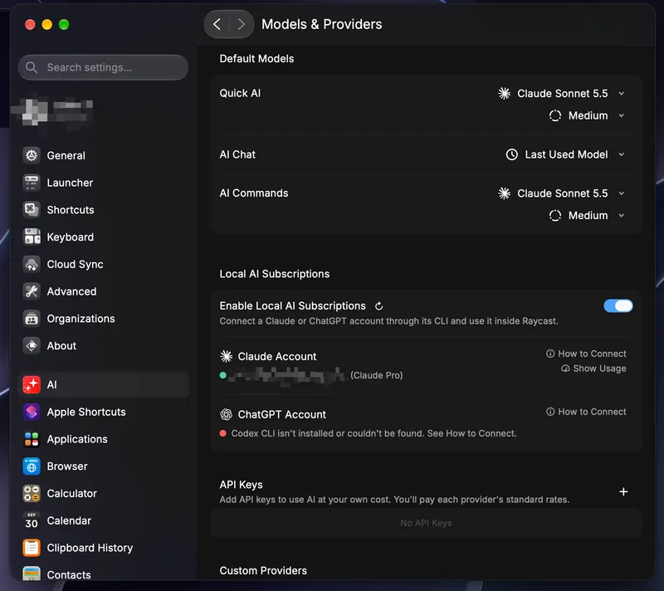Open AI Chat Last Used Model dropdown
Viewport: 664px width, 591px height.
pos(565,154)
